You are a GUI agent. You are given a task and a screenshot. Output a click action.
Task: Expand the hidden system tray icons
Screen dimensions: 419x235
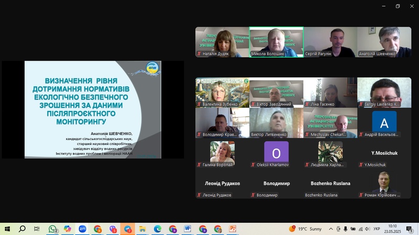point(330,229)
